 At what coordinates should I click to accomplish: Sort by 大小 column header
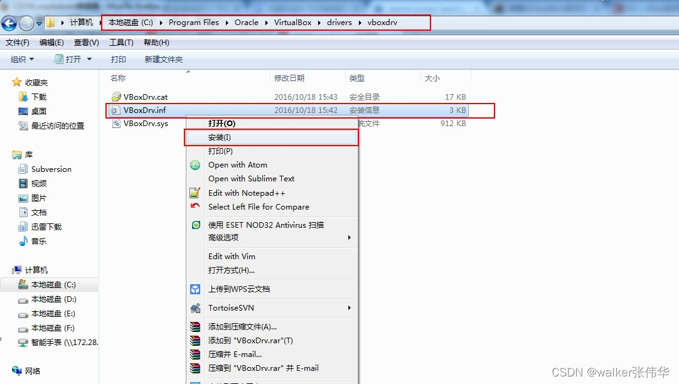tap(432, 78)
